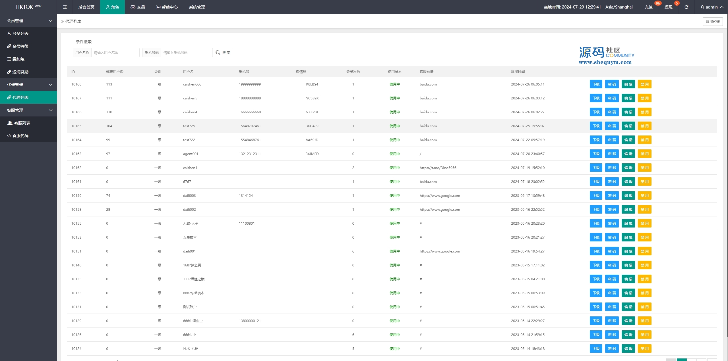Viewport: 728px width, 361px height.
Task: Click 禁用 for agent 666虫虫
Action: coord(645,335)
